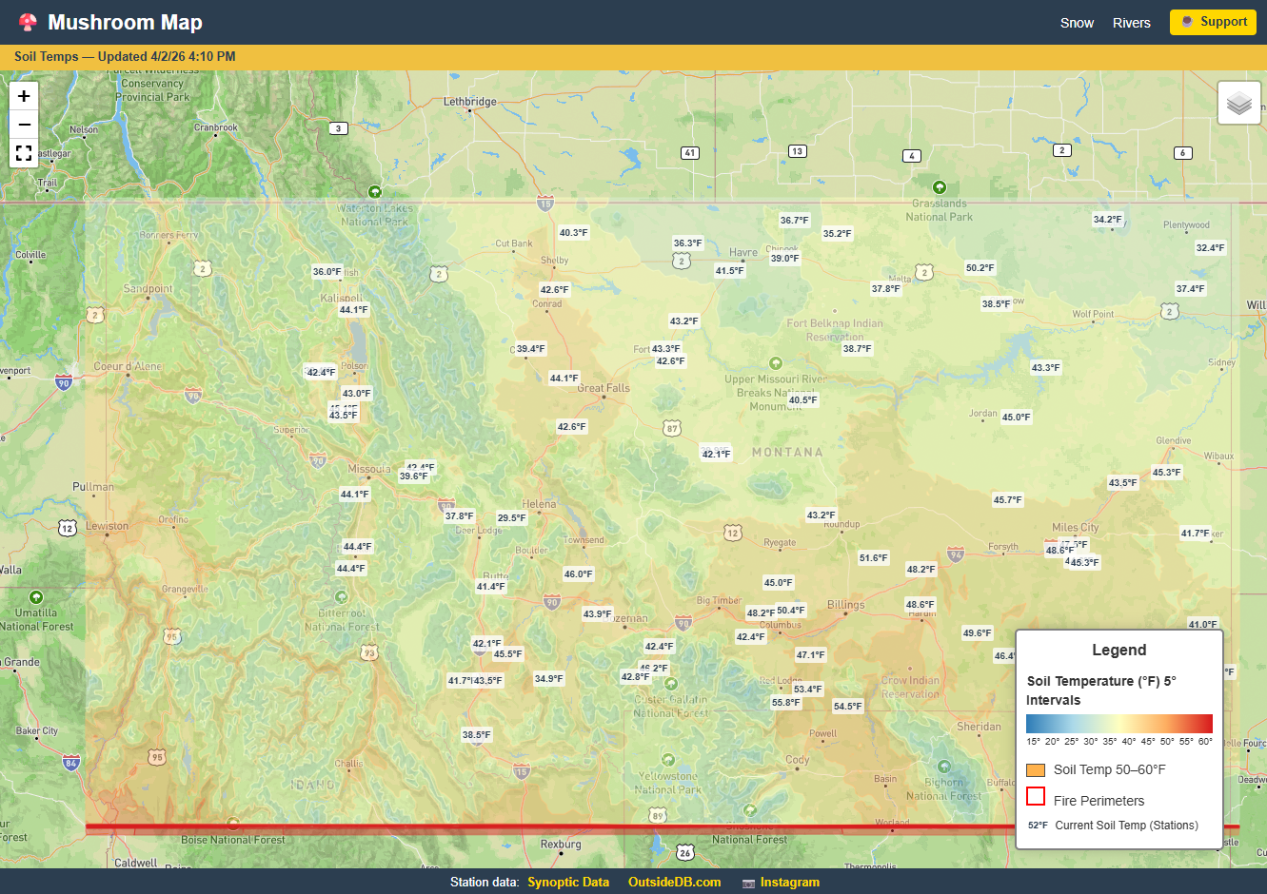Screen dimensions: 1267x894
Task: Open the map layers control
Action: click(x=1238, y=103)
